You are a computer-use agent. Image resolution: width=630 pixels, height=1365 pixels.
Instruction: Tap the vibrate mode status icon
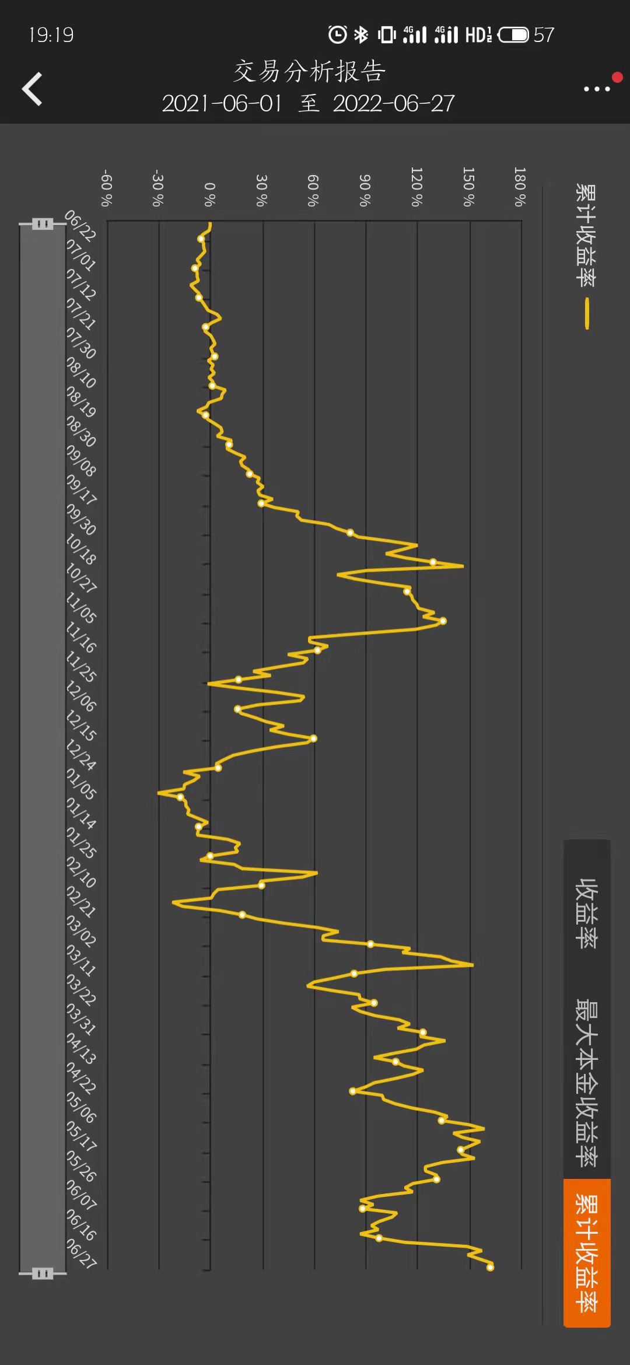[386, 34]
